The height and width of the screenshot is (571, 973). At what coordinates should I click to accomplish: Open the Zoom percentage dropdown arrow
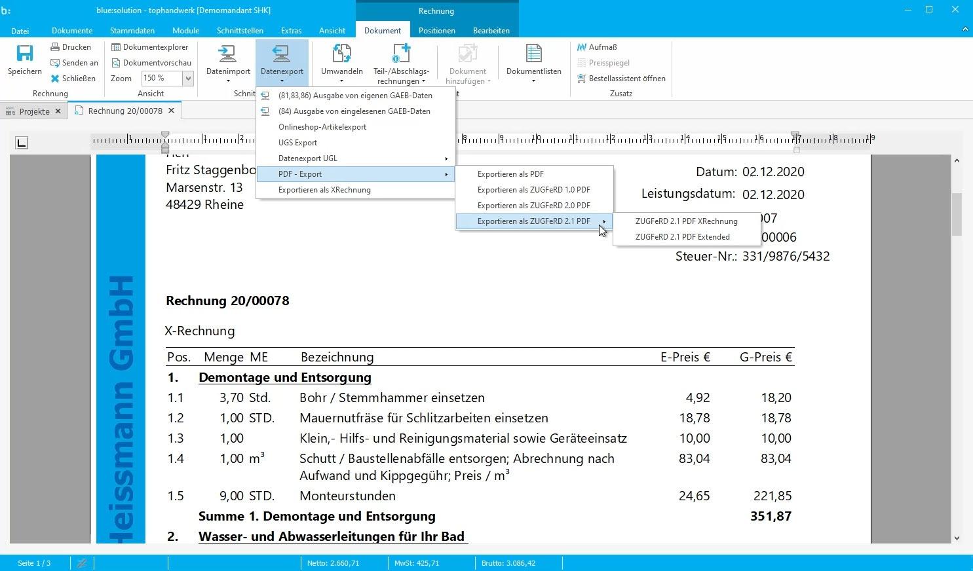pos(188,79)
